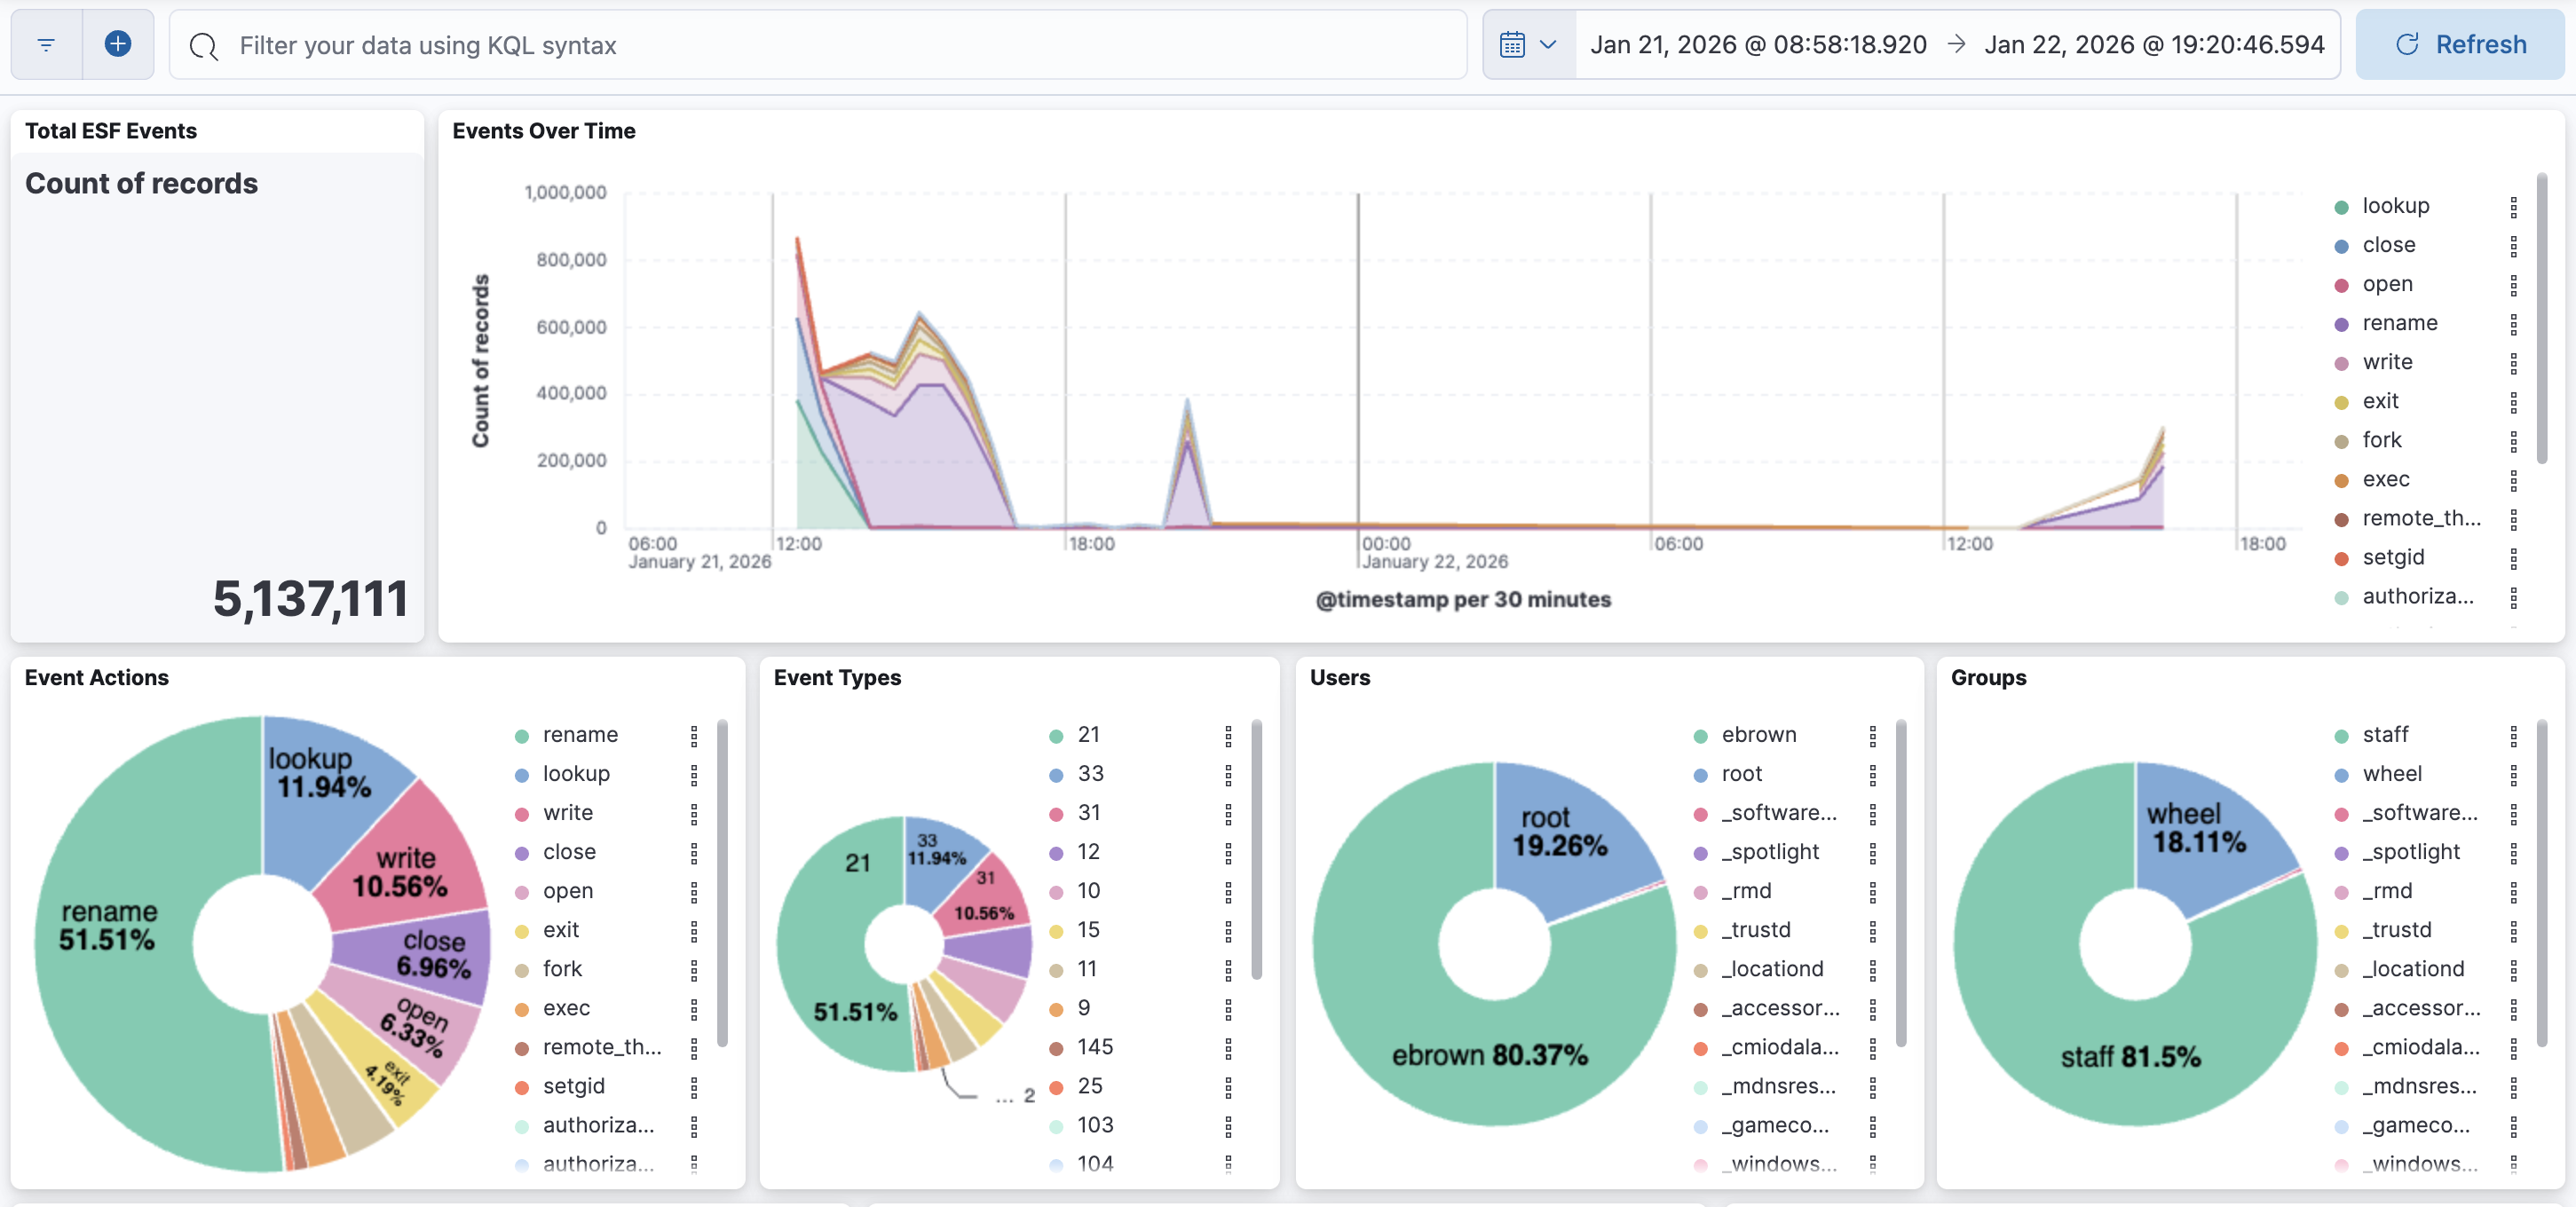This screenshot has width=2576, height=1207.
Task: Toggle ebrown entry in Users legend
Action: [1758, 735]
